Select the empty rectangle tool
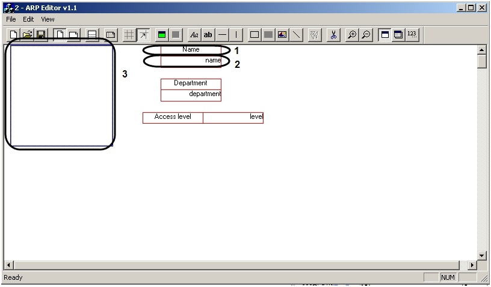Viewport: 491px width, 287px height. click(255, 35)
